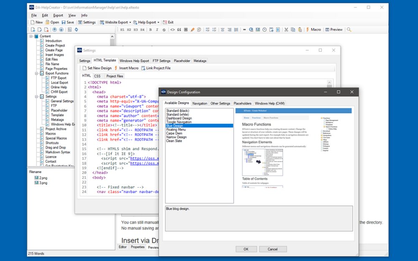Open Settings from main toolbar

point(87,23)
